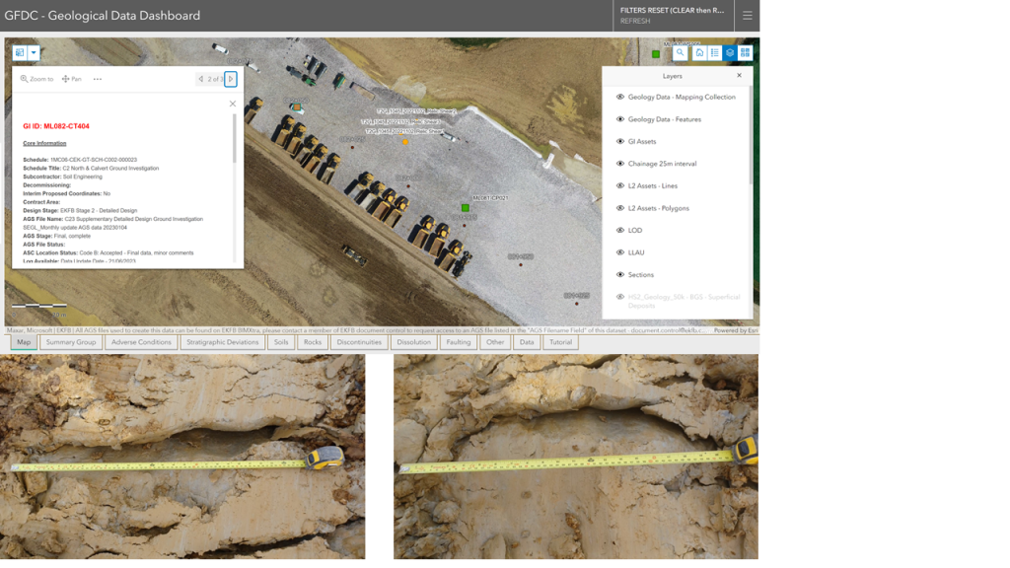Open the popup ellipsis options menu
1010x568 pixels.
tap(98, 78)
